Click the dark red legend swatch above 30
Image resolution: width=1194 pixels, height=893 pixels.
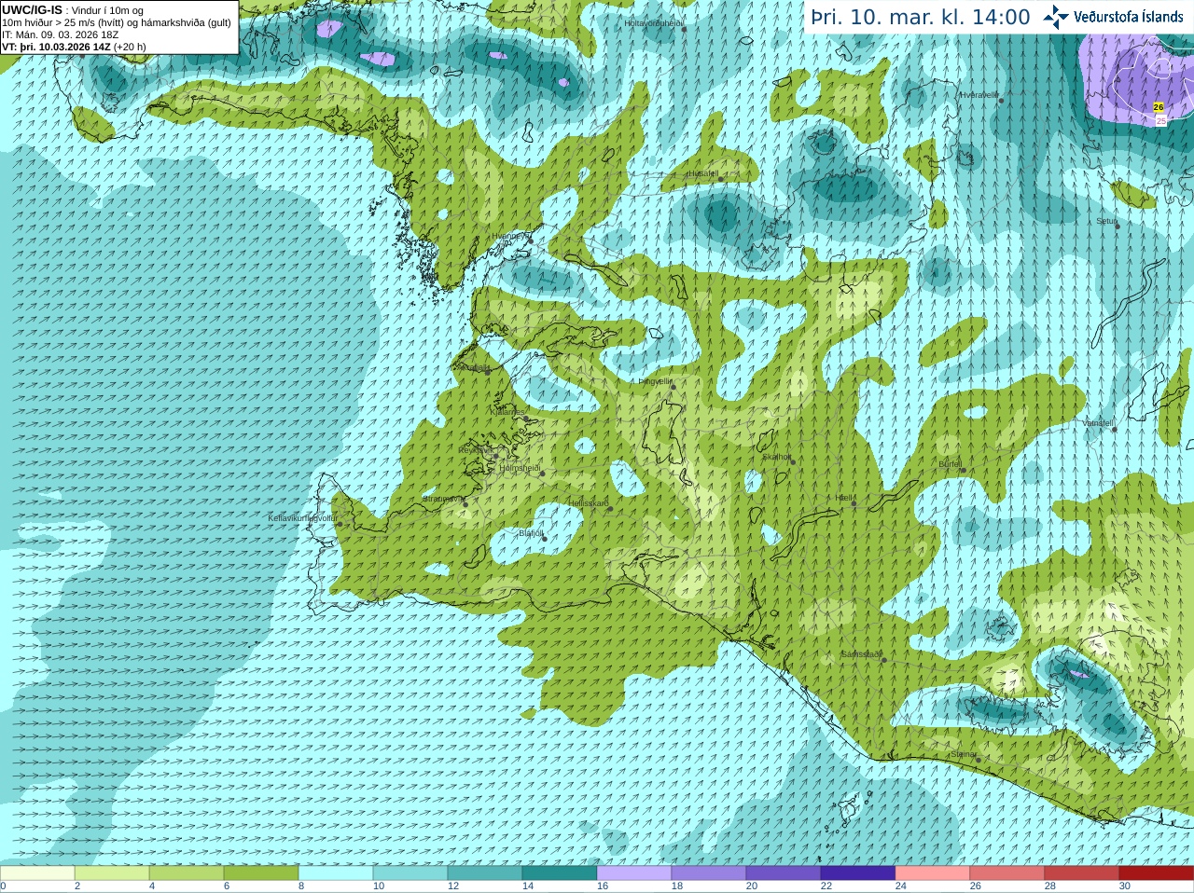point(1157,873)
